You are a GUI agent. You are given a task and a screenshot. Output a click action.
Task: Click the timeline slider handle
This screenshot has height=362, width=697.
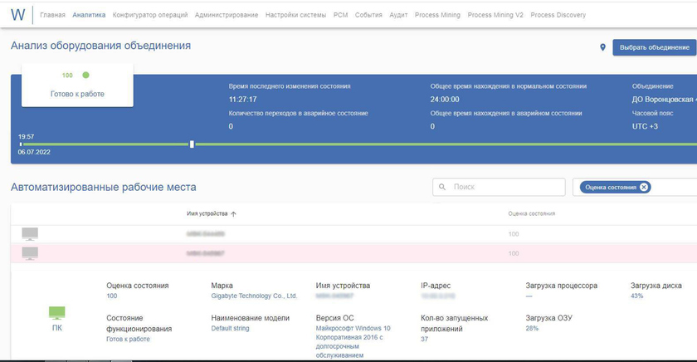point(192,144)
